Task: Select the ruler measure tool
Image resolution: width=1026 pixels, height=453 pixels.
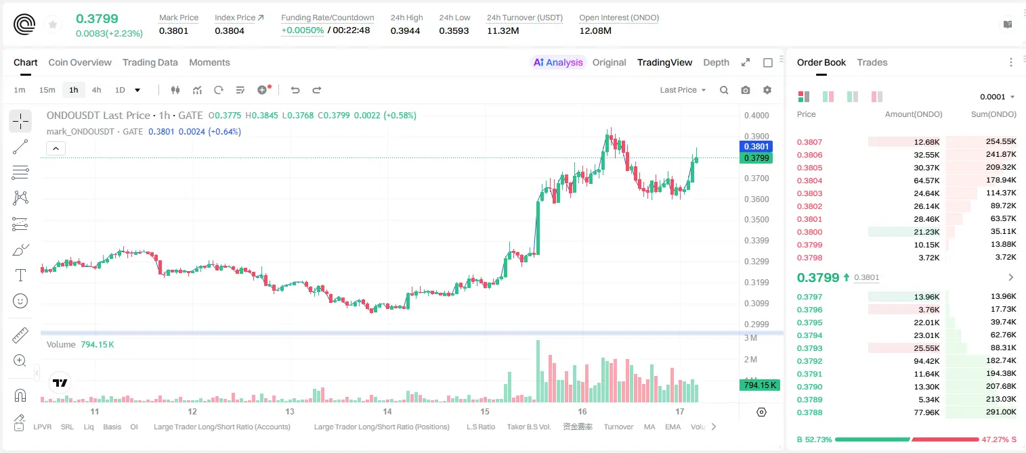Action: point(20,335)
